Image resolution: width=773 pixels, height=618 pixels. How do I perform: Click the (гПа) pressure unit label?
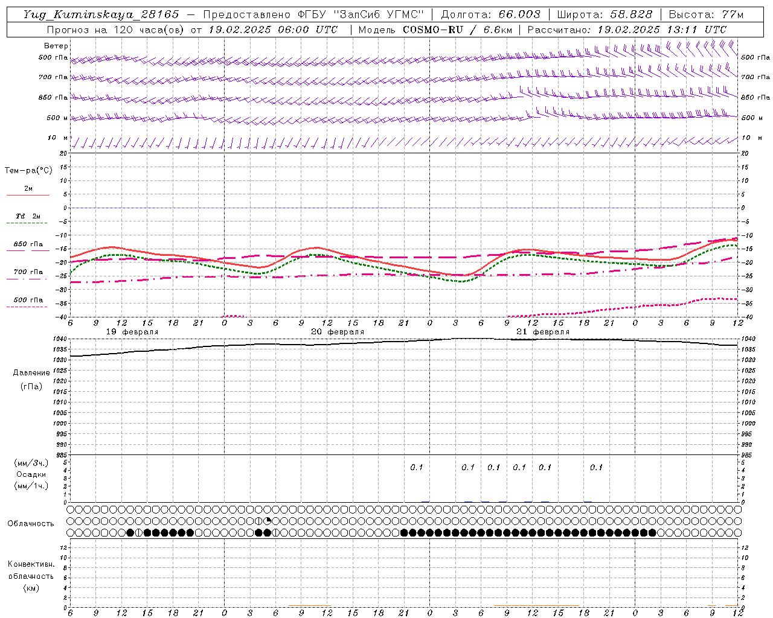click(x=31, y=386)
